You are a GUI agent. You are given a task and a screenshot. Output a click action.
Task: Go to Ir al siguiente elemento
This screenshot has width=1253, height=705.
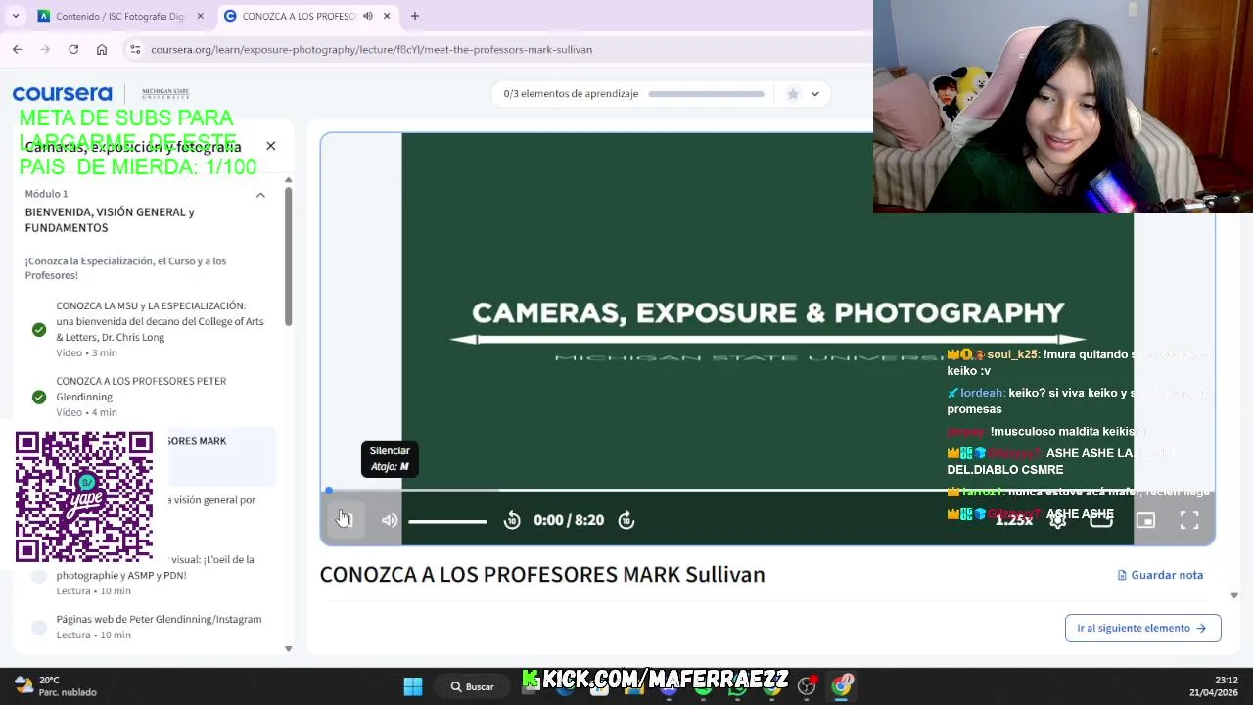(1142, 628)
